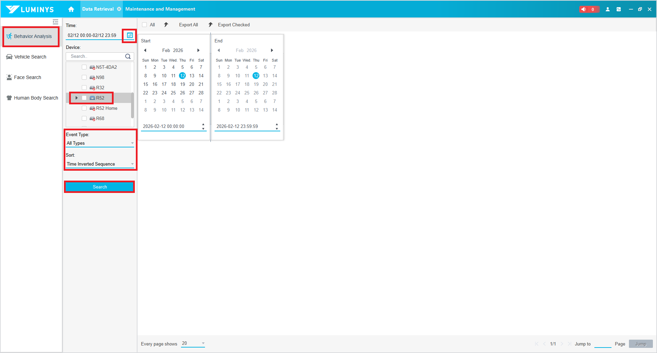Image resolution: width=657 pixels, height=353 pixels.
Task: Expand the R52 device tree node
Action: 77,98
